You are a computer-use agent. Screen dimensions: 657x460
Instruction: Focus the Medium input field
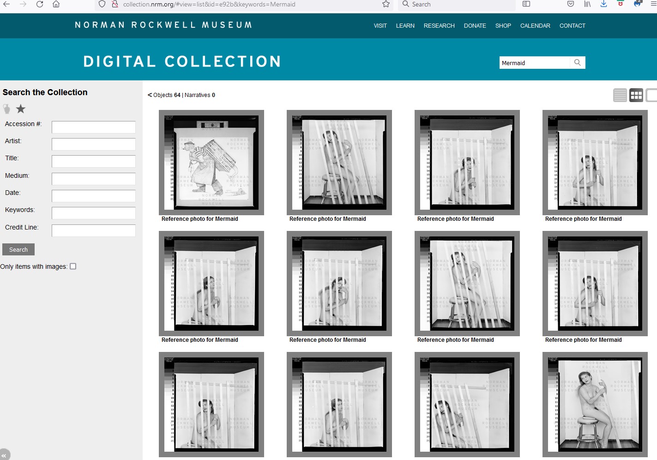94,179
